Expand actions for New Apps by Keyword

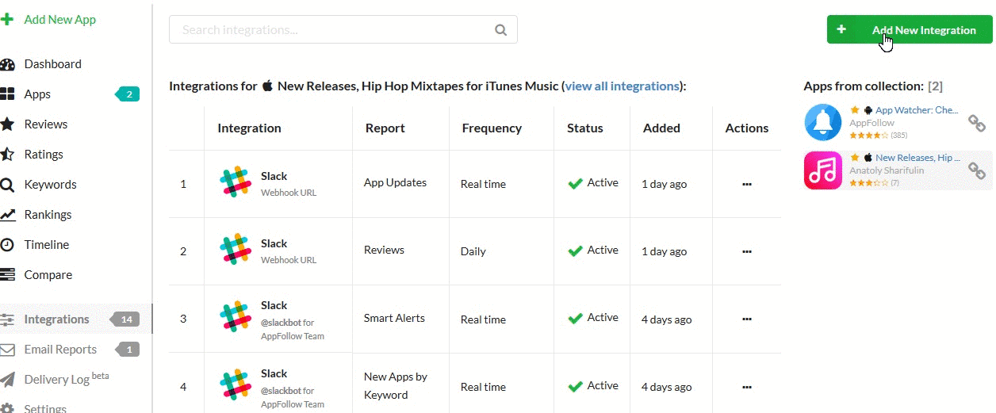746,387
